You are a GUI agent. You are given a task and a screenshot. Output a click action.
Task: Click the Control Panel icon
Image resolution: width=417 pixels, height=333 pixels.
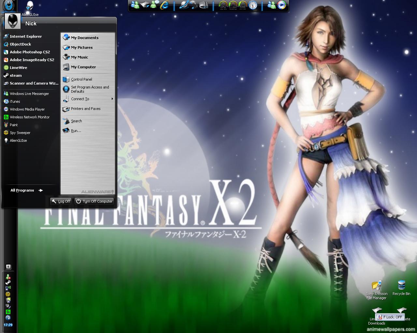66,79
